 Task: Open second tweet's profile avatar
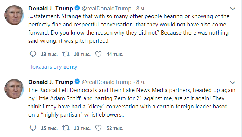pyautogui.click(x=14, y=89)
